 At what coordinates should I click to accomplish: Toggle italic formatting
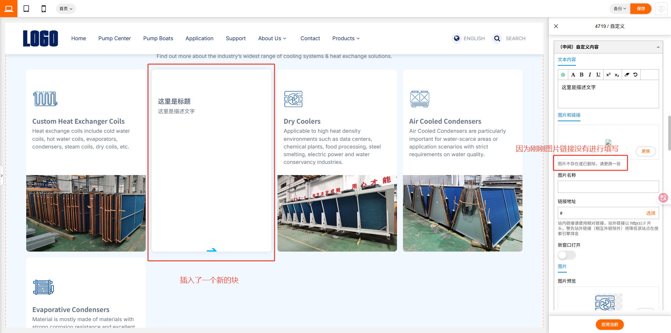click(590, 75)
